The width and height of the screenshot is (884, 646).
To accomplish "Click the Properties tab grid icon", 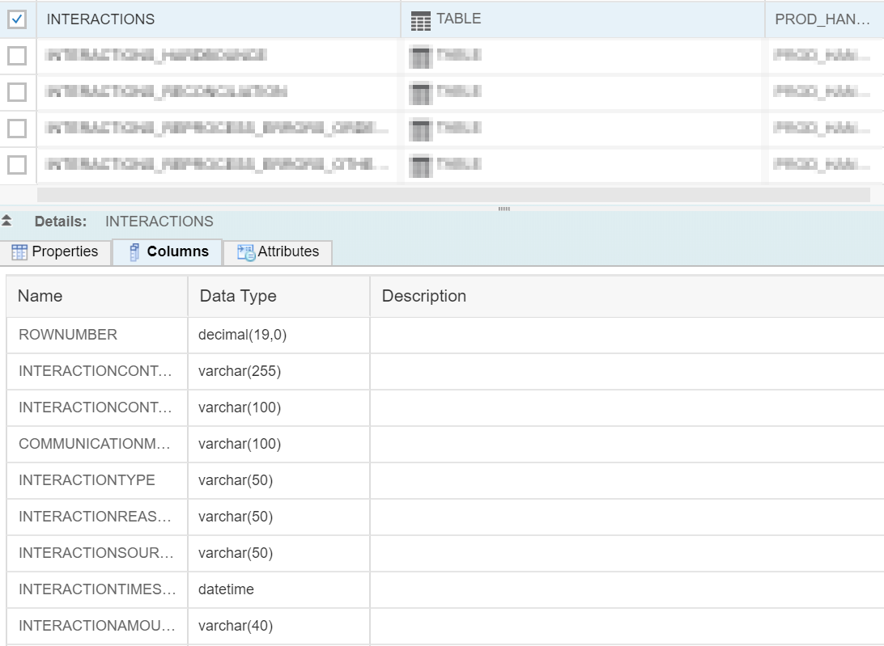I will [x=19, y=252].
